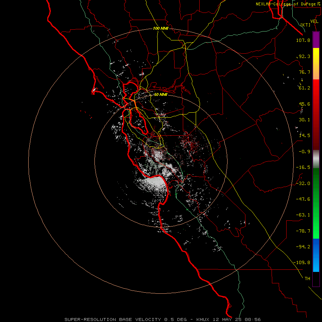This screenshot has height=322, width=322.
Task: Click the 14.5 velocity scale value
Action: tap(304, 136)
